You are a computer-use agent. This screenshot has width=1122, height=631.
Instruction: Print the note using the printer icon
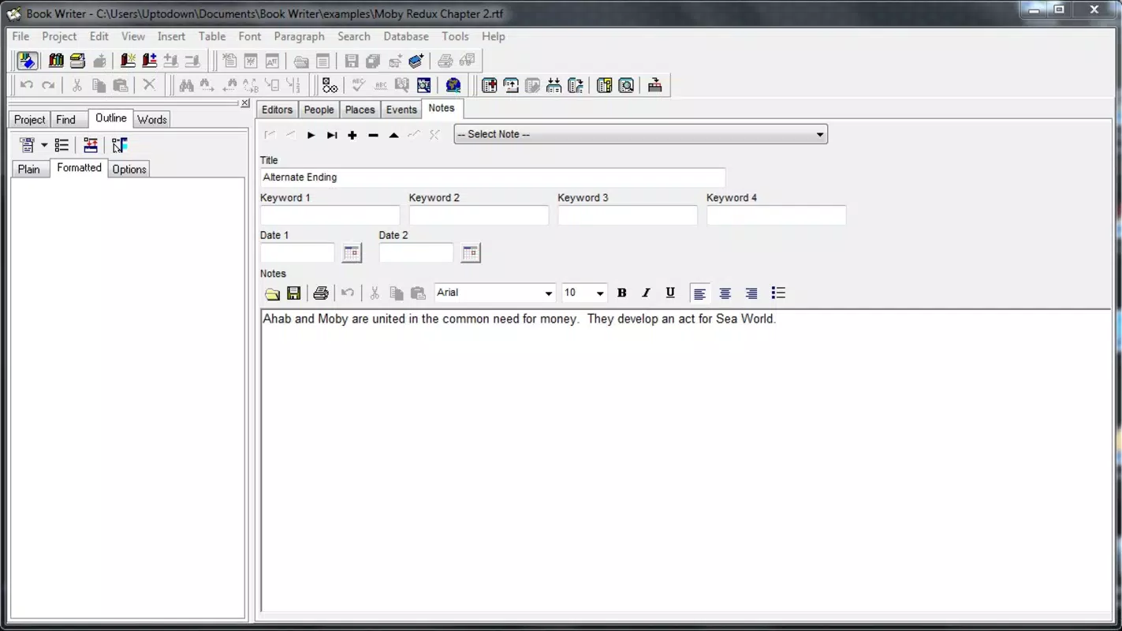point(320,293)
